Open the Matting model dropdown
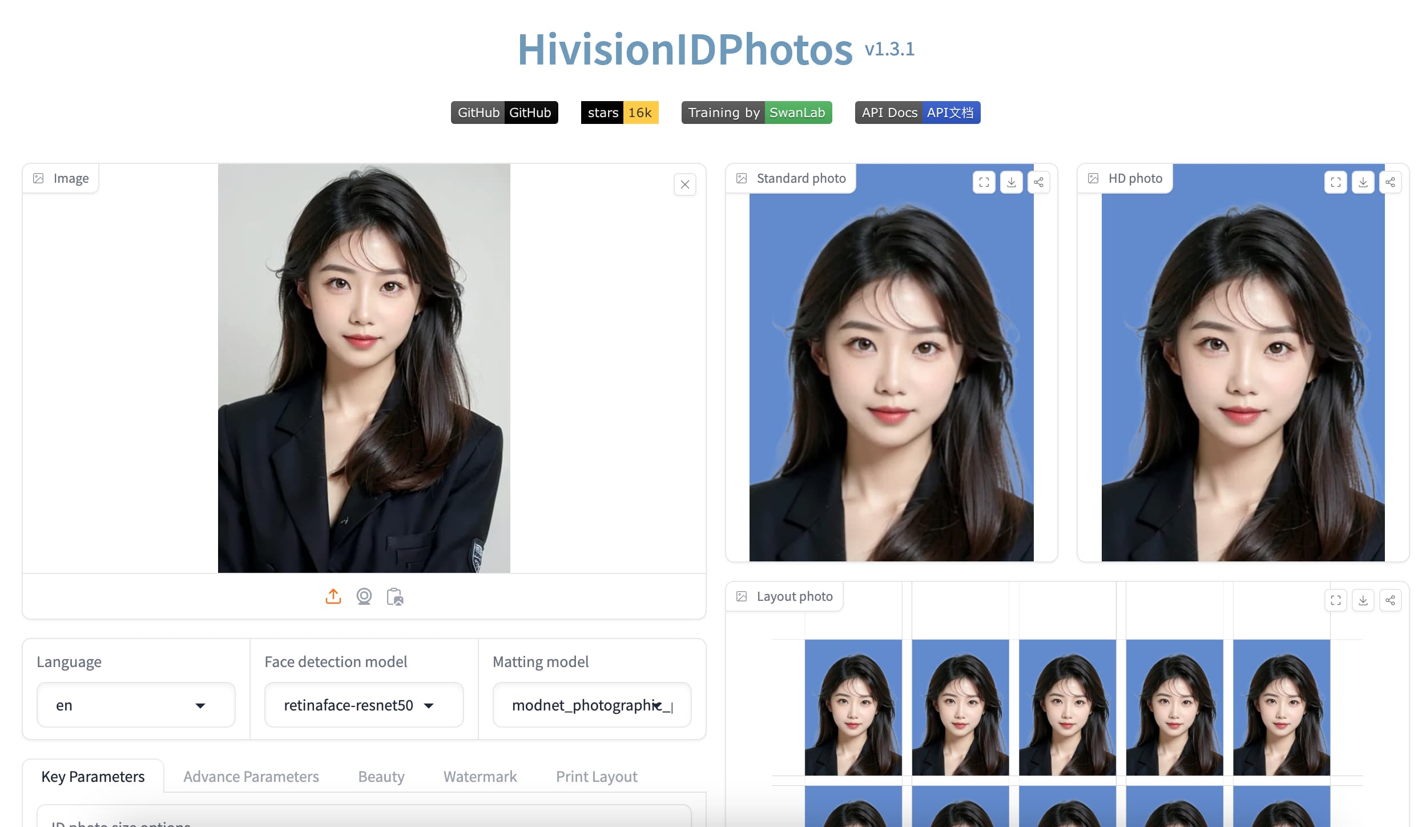Viewport: 1418px width, 827px height. point(592,705)
